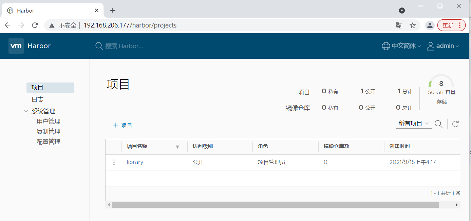The height and width of the screenshot is (221, 471).
Task: Close the Harbor browser tab
Action: tap(97, 11)
